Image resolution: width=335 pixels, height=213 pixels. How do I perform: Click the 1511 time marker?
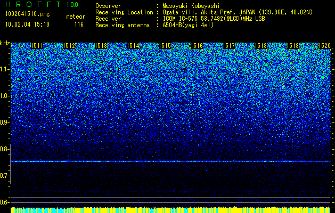[37, 46]
